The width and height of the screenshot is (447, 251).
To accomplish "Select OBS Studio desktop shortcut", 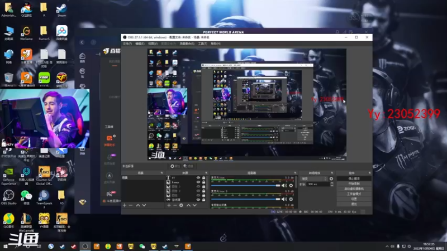I will [x=8, y=197].
